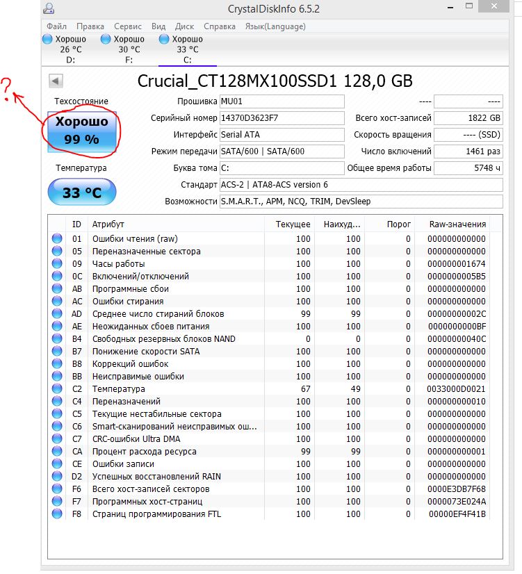Image resolution: width=522 pixels, height=574 pixels.
Task: Click raw value 000000001674
Action: 457,263
